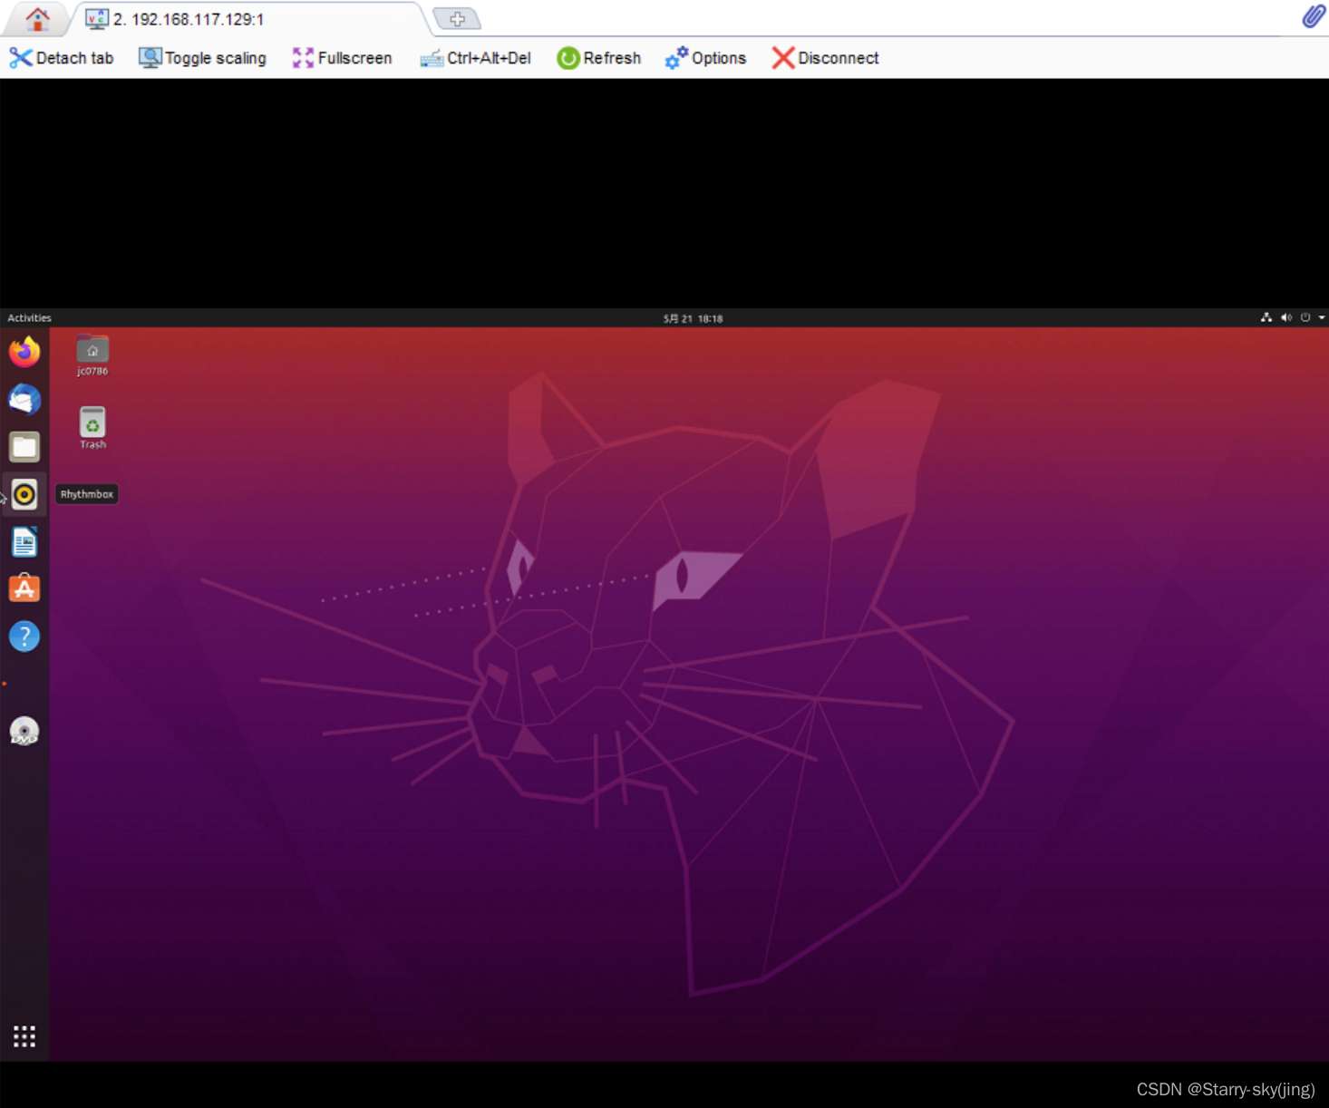This screenshot has height=1108, width=1329.
Task: Open the Activities overview
Action: click(x=29, y=318)
